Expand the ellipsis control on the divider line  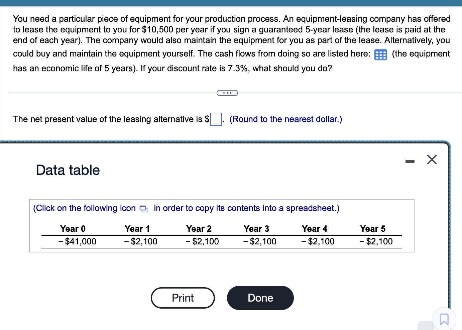227,93
